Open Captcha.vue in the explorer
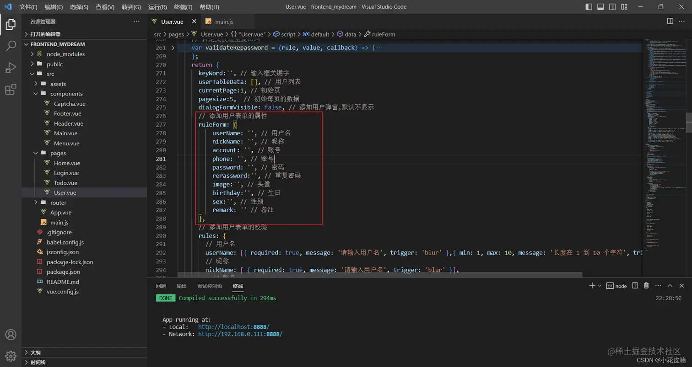This screenshot has width=692, height=367. pos(84,104)
